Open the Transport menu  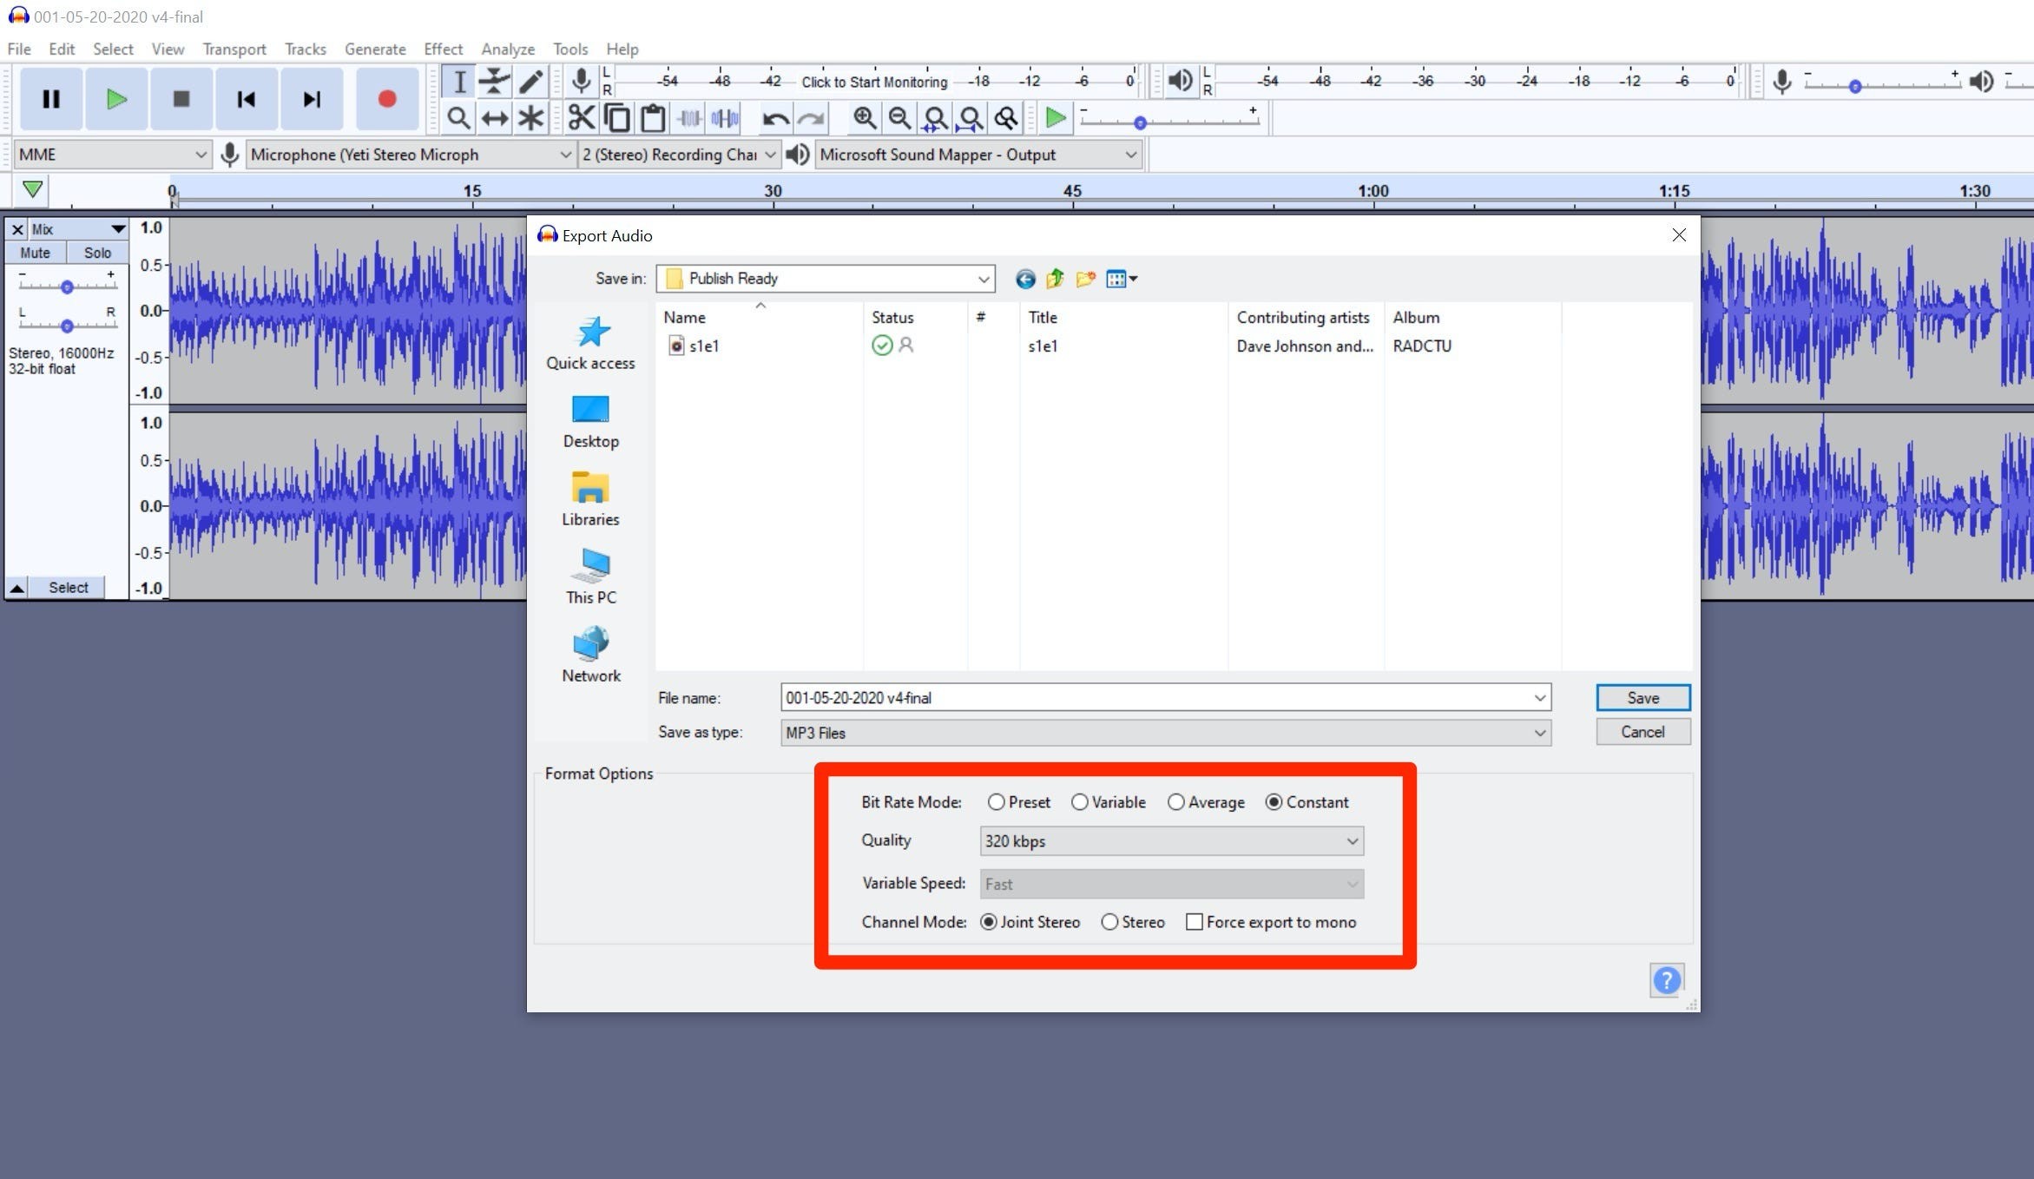pos(234,49)
